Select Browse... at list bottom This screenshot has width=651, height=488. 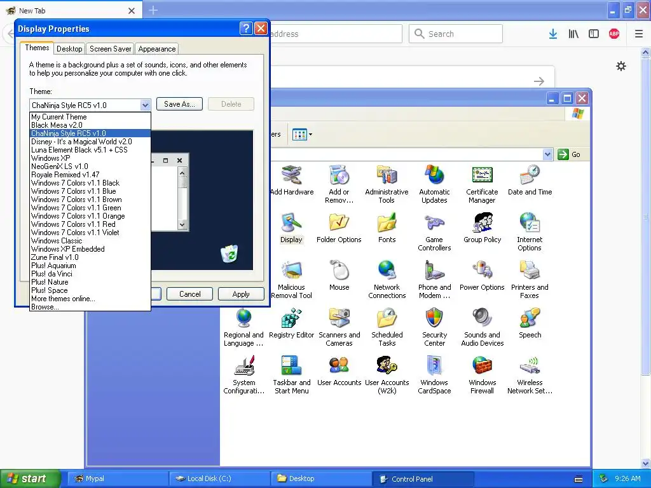click(x=90, y=307)
